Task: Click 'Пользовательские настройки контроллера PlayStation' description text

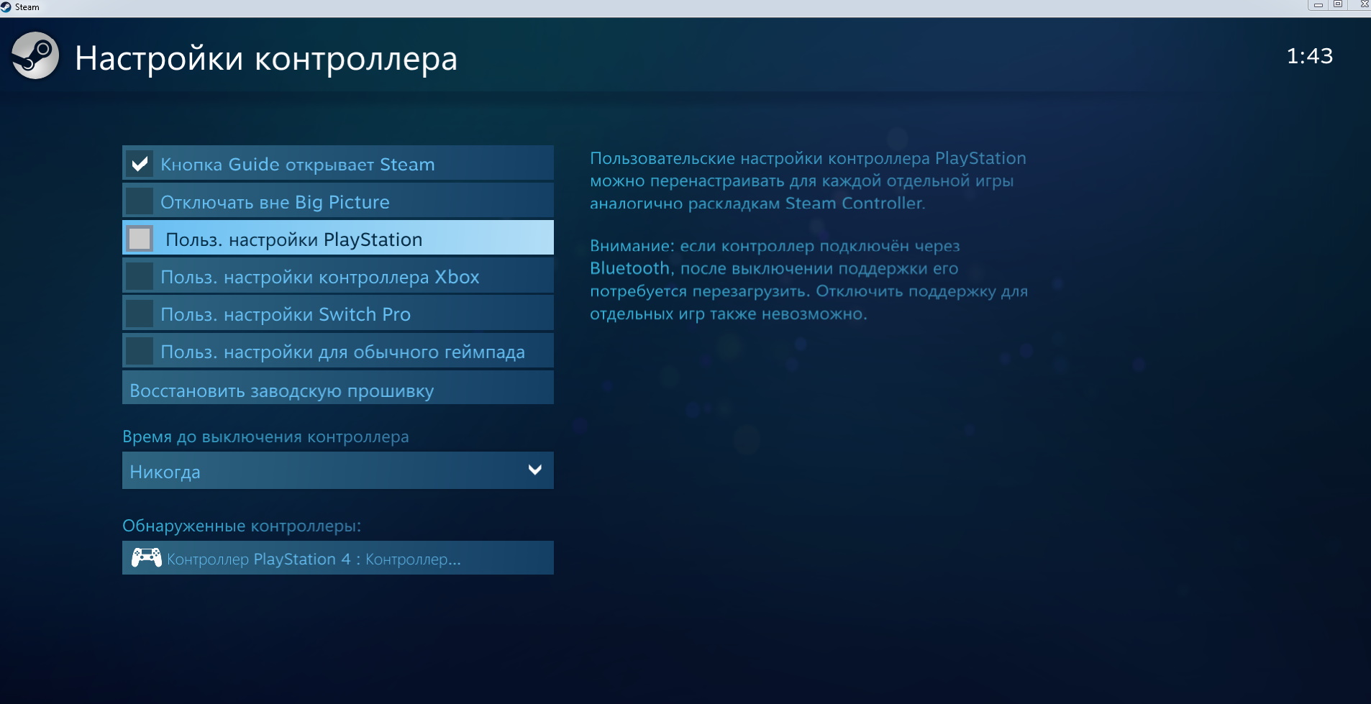Action: 808,180
